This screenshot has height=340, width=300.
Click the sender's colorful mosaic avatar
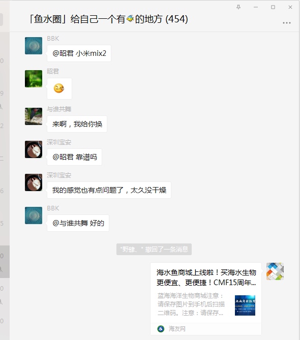(275, 271)
